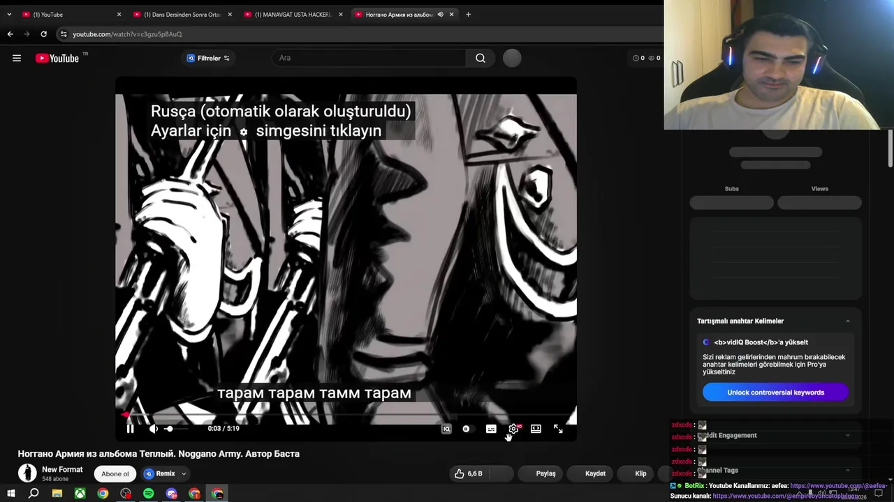This screenshot has height=502, width=894.
Task: Close 'MANAVGAT USTA HACKER' tab
Action: coord(341,14)
